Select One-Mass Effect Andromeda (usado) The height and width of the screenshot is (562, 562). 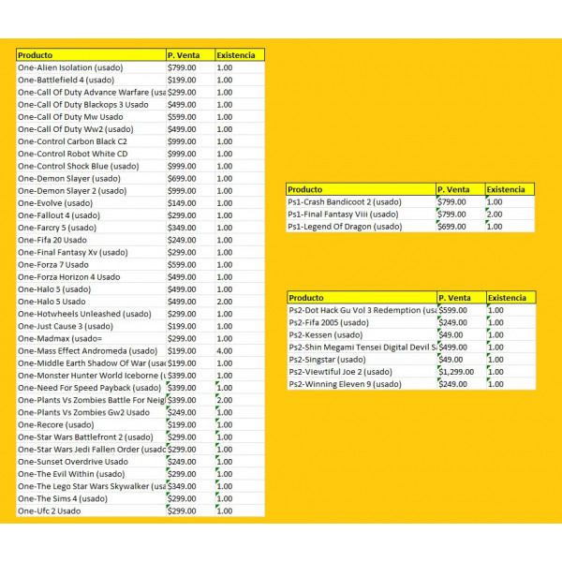coord(91,351)
